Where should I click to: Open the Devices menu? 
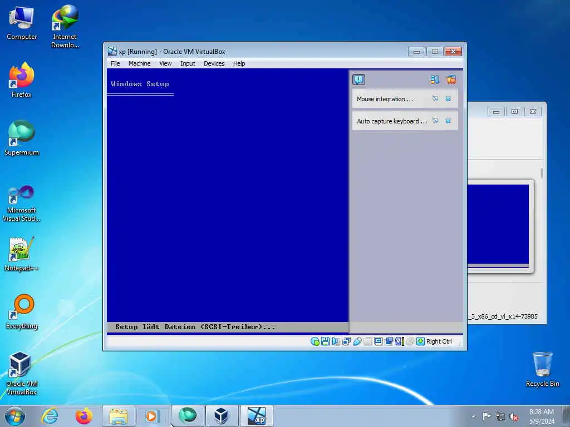[214, 63]
